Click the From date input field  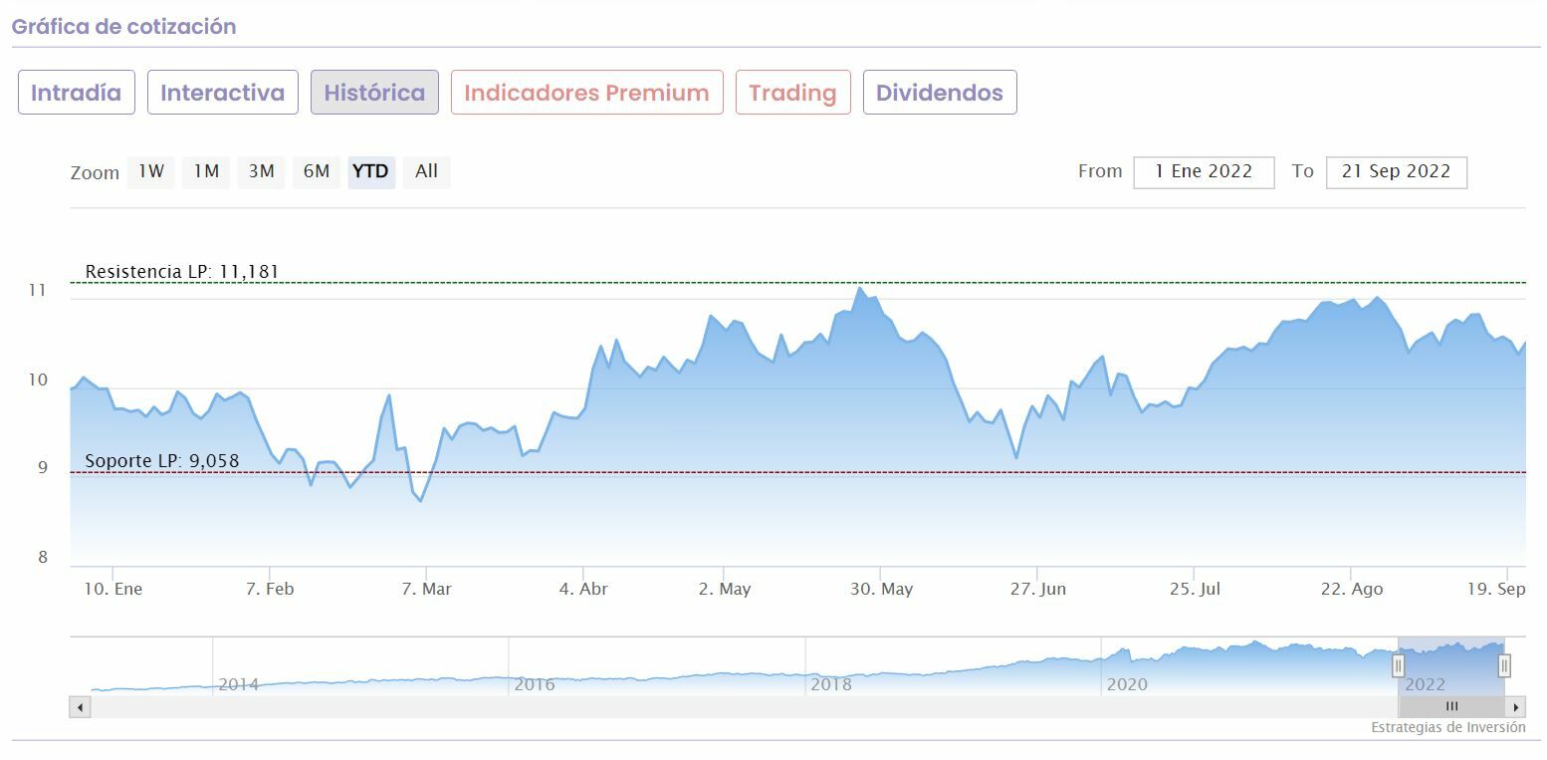click(1204, 171)
